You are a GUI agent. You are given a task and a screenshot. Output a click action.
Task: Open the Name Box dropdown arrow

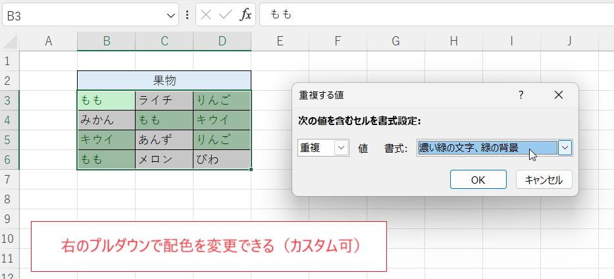tap(170, 15)
